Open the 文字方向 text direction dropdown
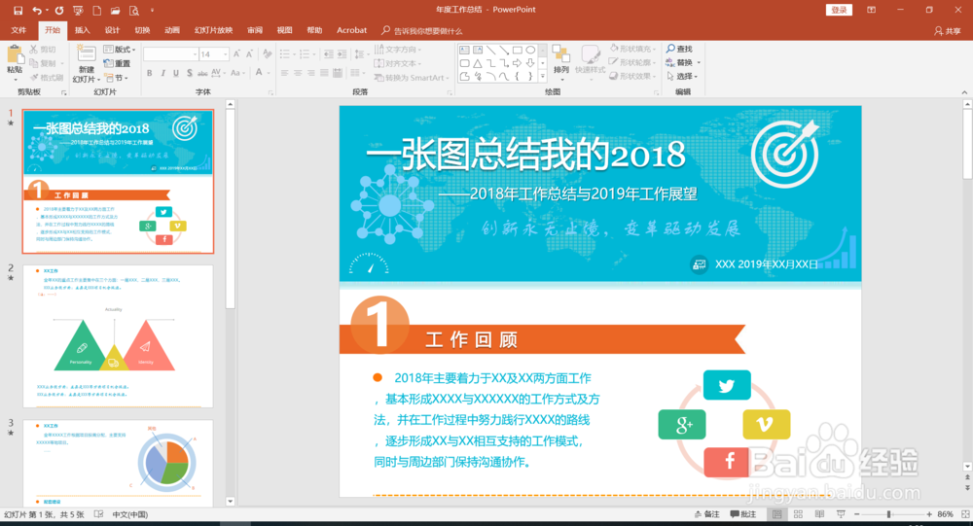Viewport: 973px width, 526px height. tap(398, 49)
